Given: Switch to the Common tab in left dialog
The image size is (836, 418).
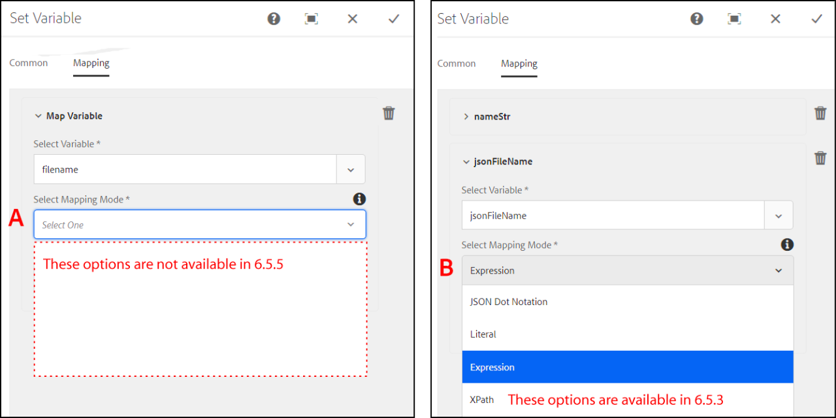Looking at the screenshot, I should (x=29, y=63).
